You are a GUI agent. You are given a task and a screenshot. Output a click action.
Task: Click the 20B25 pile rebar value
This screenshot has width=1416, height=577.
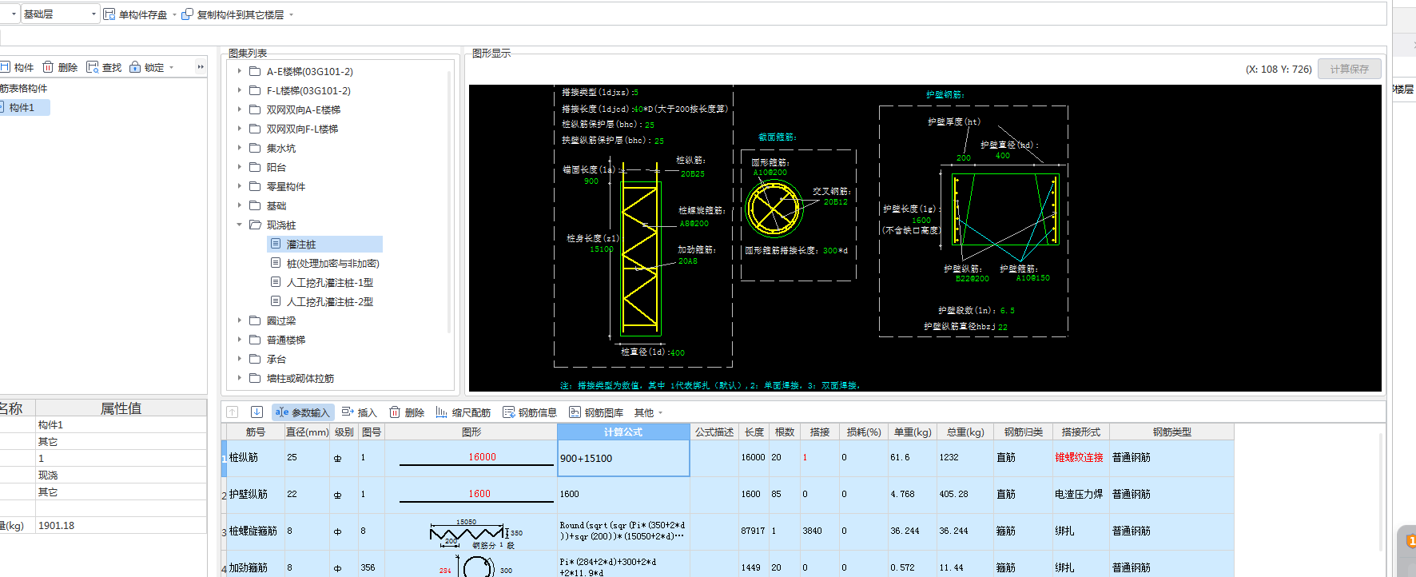coord(693,174)
